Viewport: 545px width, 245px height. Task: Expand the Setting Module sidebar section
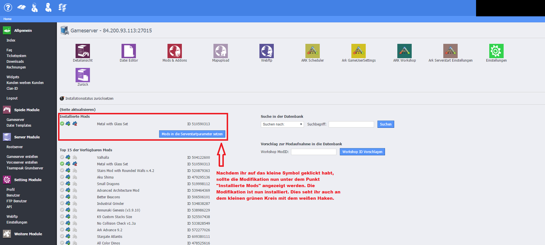28,180
